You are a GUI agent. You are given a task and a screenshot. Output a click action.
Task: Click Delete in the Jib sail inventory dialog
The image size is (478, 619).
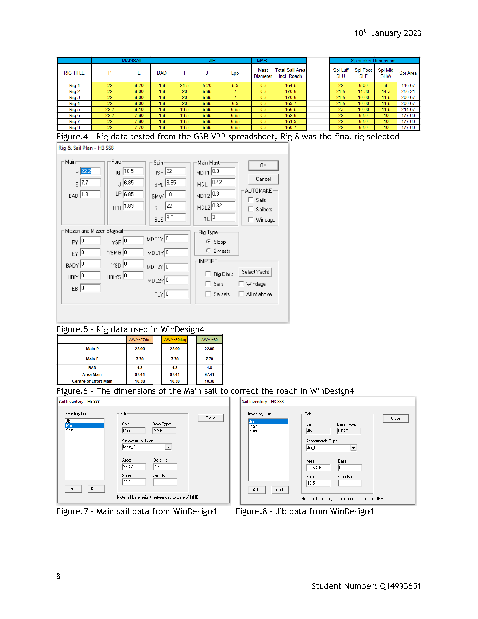click(x=280, y=490)
